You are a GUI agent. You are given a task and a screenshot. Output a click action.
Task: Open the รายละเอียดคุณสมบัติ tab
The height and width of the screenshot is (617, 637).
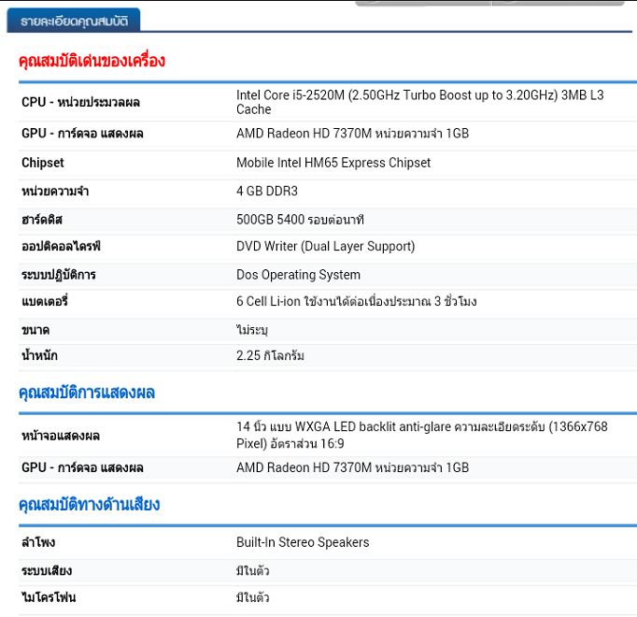[74, 21]
